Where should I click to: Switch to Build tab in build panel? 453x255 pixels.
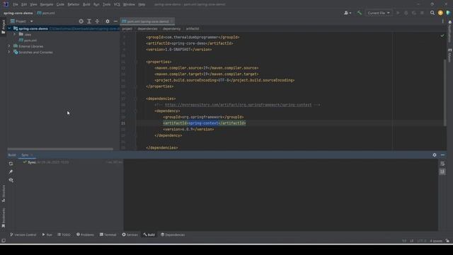[12, 155]
